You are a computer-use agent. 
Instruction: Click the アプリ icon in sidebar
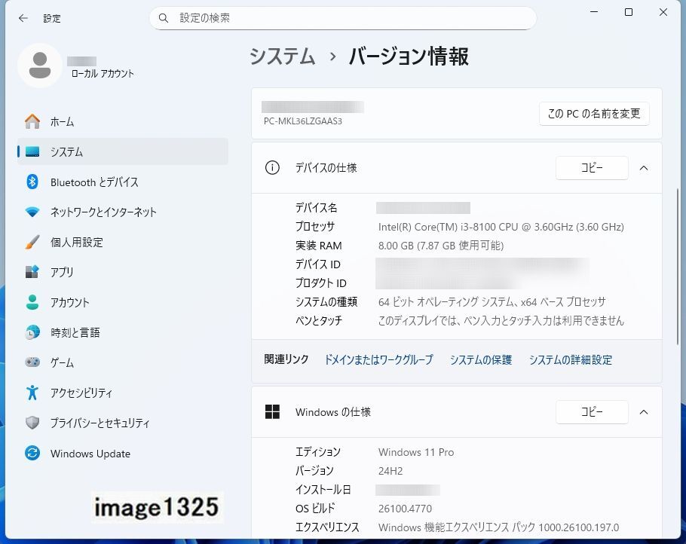tap(32, 272)
